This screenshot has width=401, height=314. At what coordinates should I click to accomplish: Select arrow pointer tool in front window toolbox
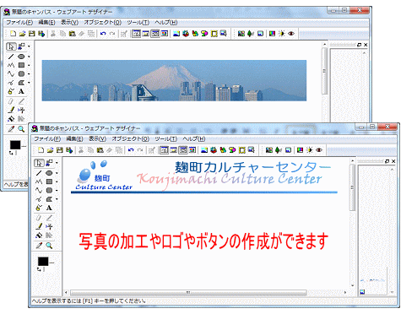point(39,163)
